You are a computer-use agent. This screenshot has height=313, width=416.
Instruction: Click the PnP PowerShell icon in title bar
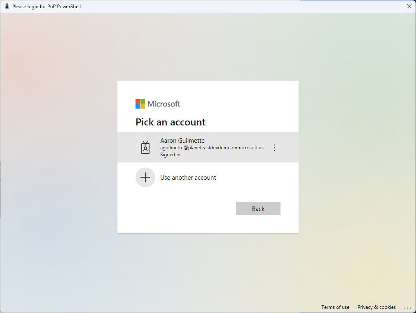[6, 6]
